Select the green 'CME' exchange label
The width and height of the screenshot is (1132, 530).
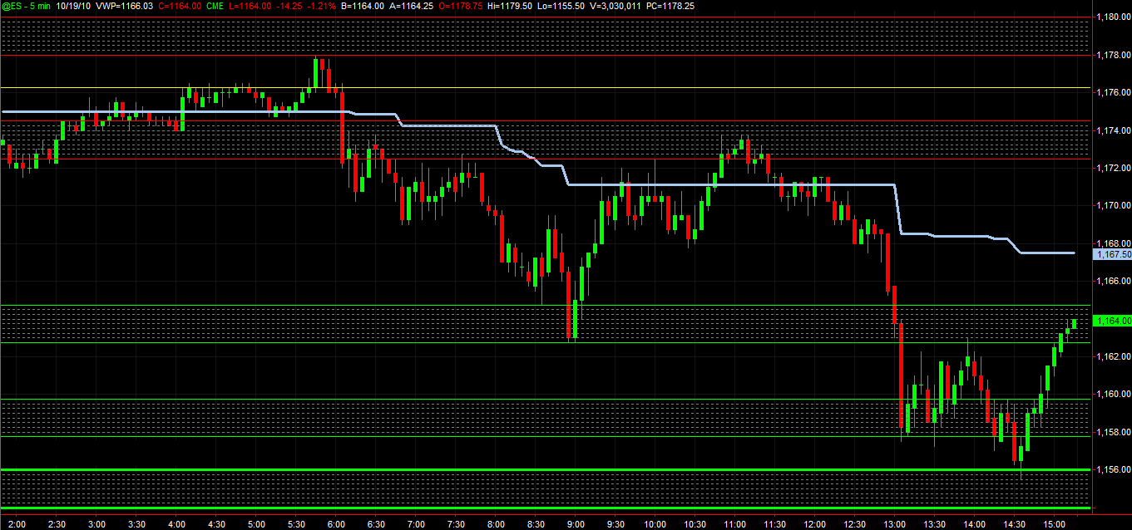214,6
